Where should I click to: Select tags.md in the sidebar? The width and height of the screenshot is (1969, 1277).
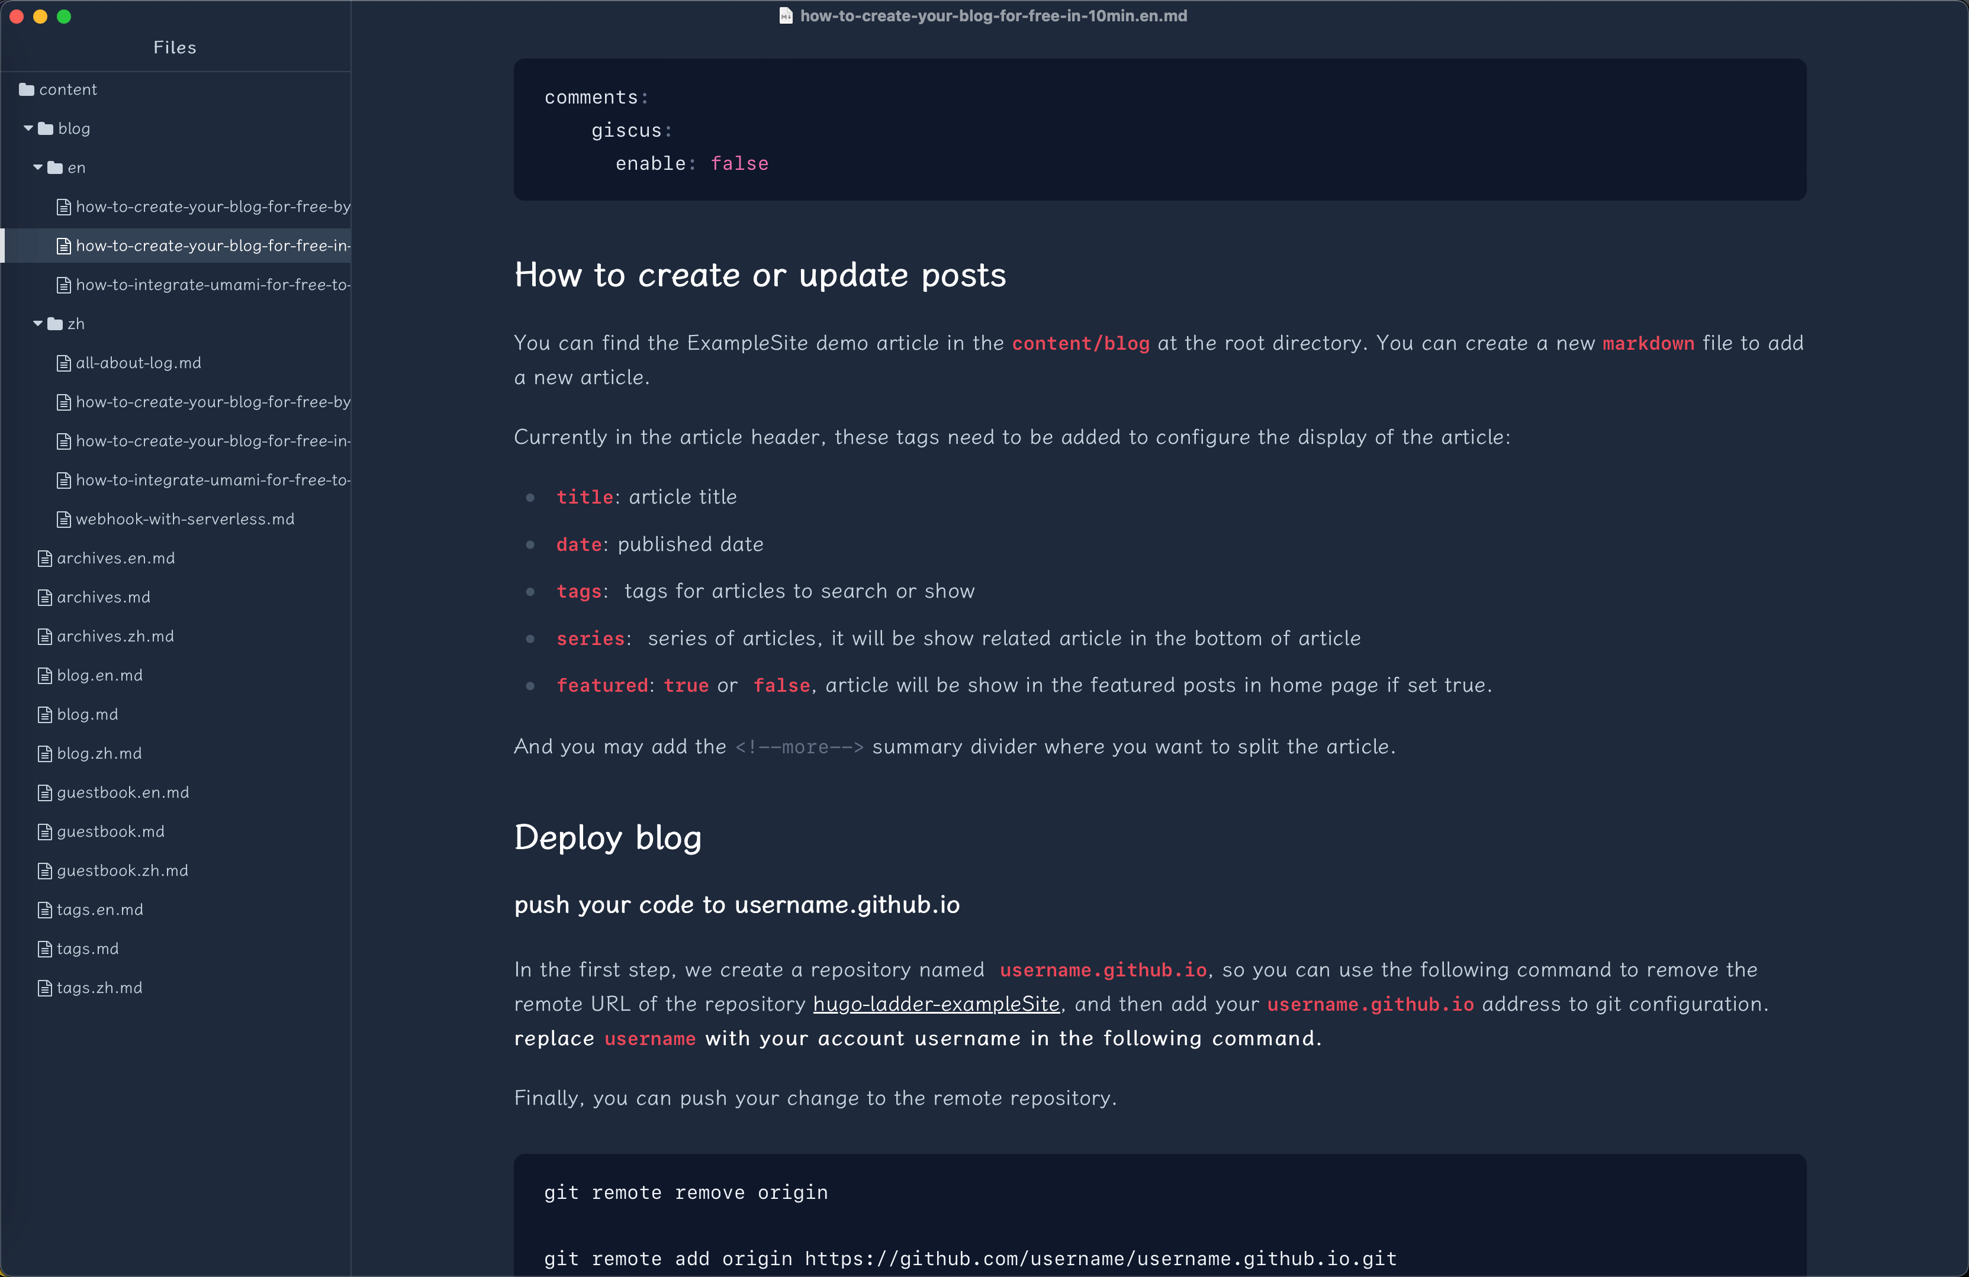pyautogui.click(x=87, y=948)
